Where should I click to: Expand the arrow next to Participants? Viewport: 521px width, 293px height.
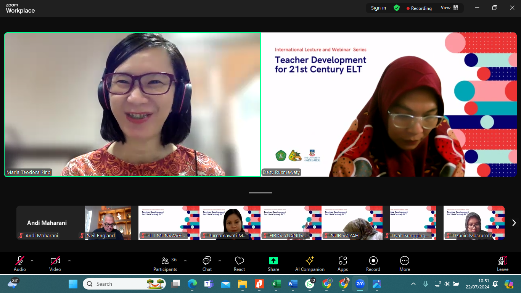point(185,261)
